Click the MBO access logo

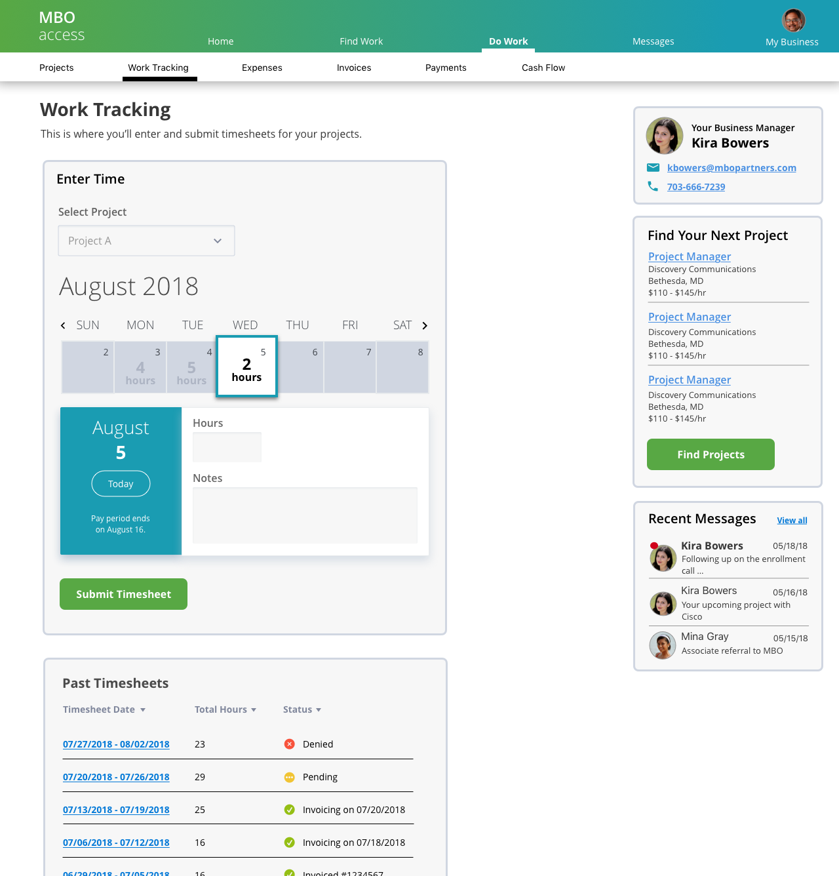pos(62,26)
